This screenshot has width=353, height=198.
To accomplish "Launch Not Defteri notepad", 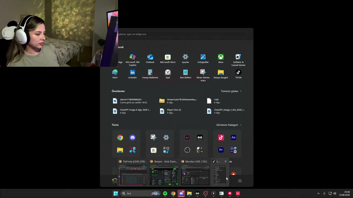I will pyautogui.click(x=185, y=74).
